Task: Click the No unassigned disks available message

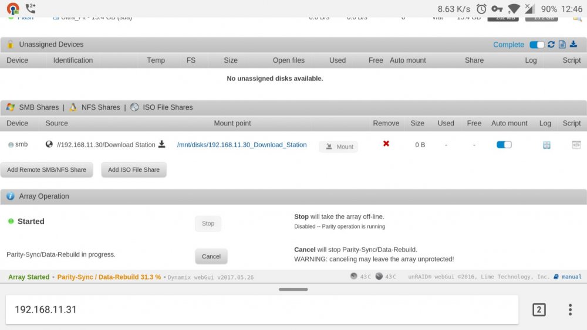Action: [x=275, y=79]
